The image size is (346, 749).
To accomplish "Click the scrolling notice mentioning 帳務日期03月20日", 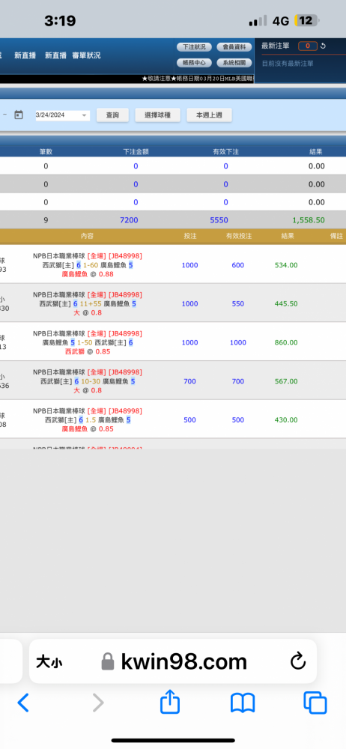I will tap(198, 79).
